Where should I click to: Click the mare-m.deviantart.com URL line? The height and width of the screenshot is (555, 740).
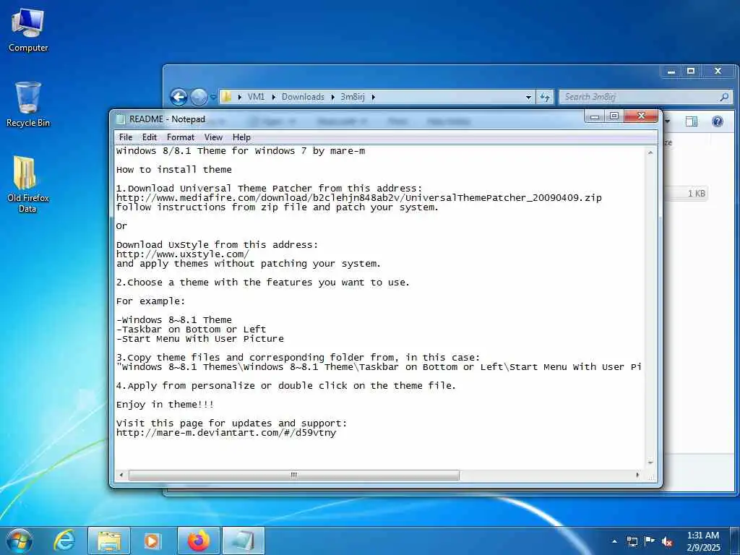click(226, 433)
